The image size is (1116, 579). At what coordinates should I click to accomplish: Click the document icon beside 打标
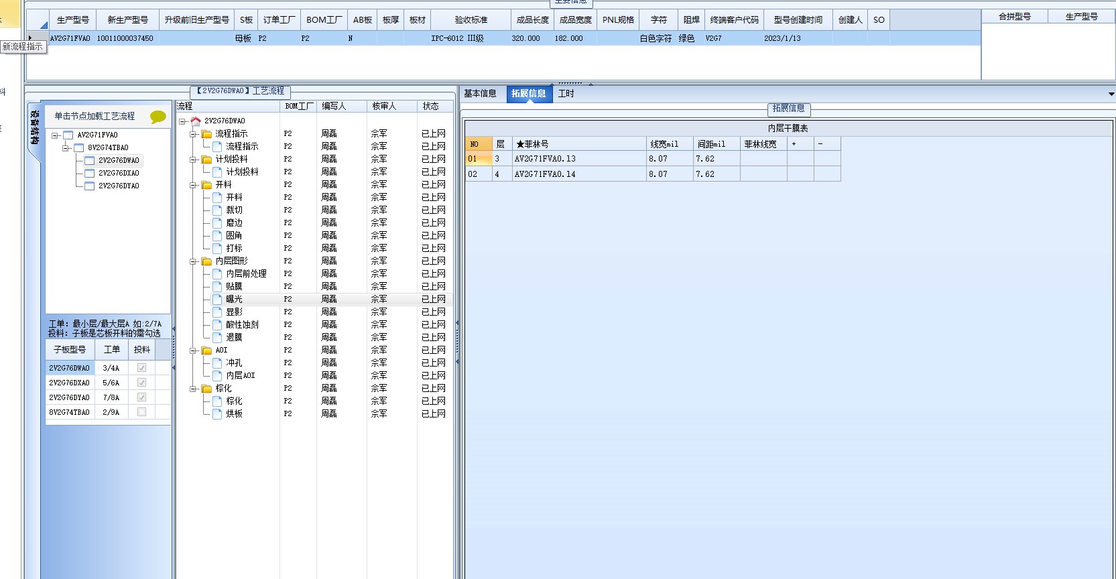click(217, 249)
